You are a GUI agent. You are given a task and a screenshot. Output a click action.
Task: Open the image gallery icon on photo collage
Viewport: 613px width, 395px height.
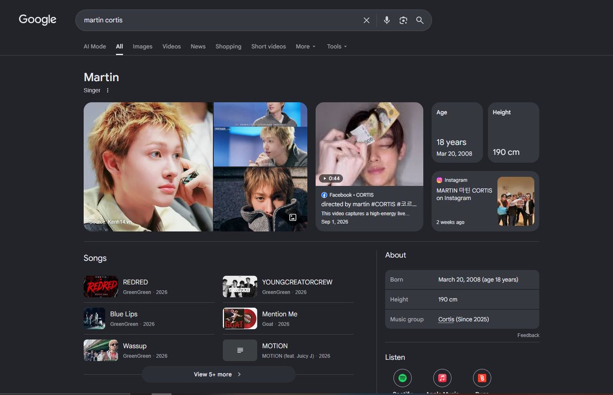[x=293, y=217]
